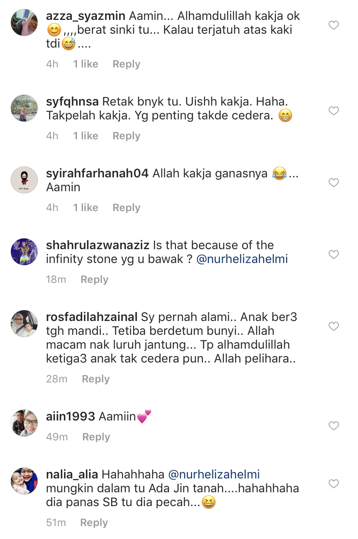Reply to syfqhnsa's comment

pyautogui.click(x=126, y=136)
